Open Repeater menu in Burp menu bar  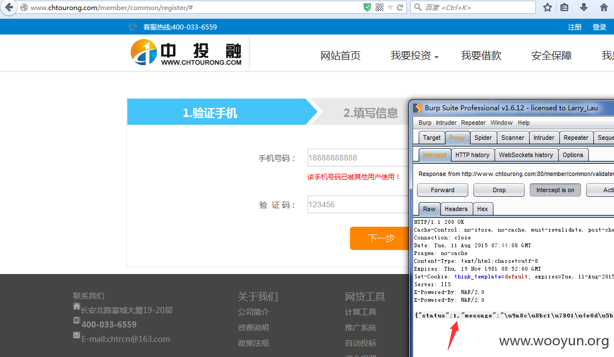pos(473,123)
